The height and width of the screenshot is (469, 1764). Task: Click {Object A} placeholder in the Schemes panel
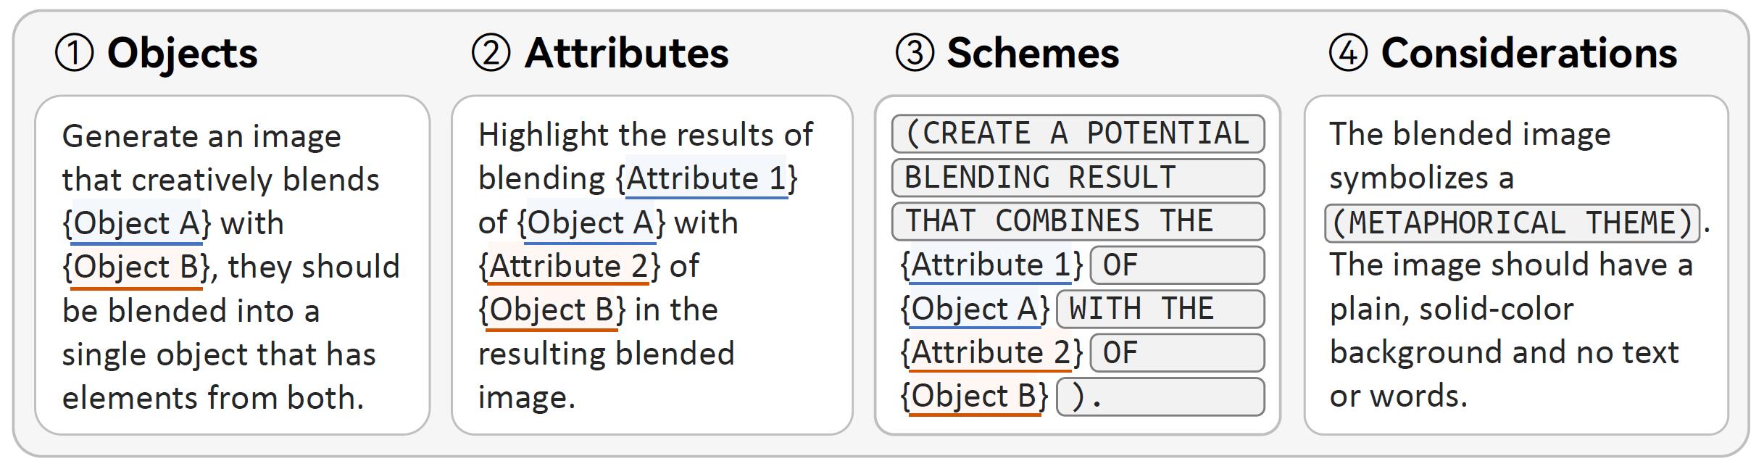coord(975,310)
